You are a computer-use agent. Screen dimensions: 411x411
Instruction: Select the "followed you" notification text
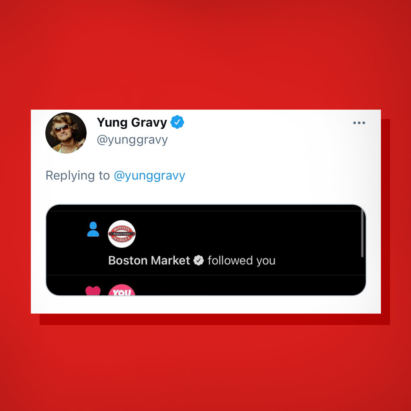(241, 261)
